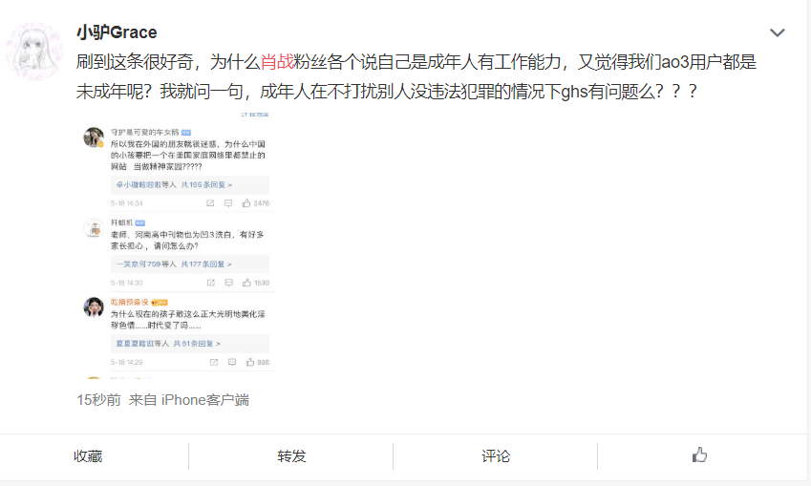Select 收藏 to bookmark this post
Image resolution: width=811 pixels, height=486 pixels.
[x=88, y=456]
